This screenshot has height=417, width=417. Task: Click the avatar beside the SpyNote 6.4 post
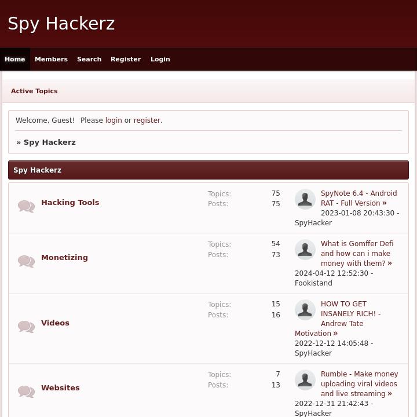point(305,199)
